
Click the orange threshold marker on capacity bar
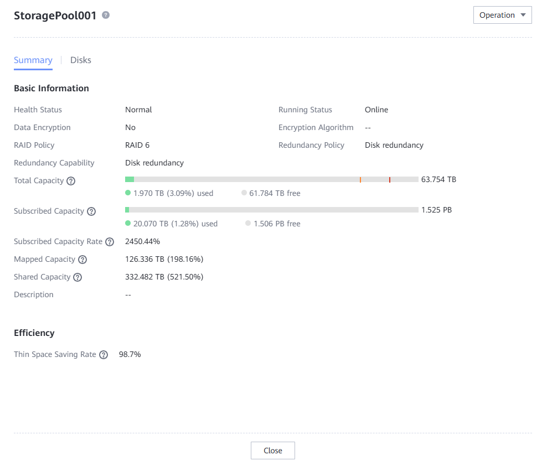point(360,179)
